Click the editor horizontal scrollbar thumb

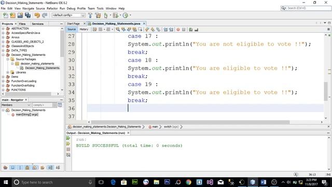click(190, 122)
